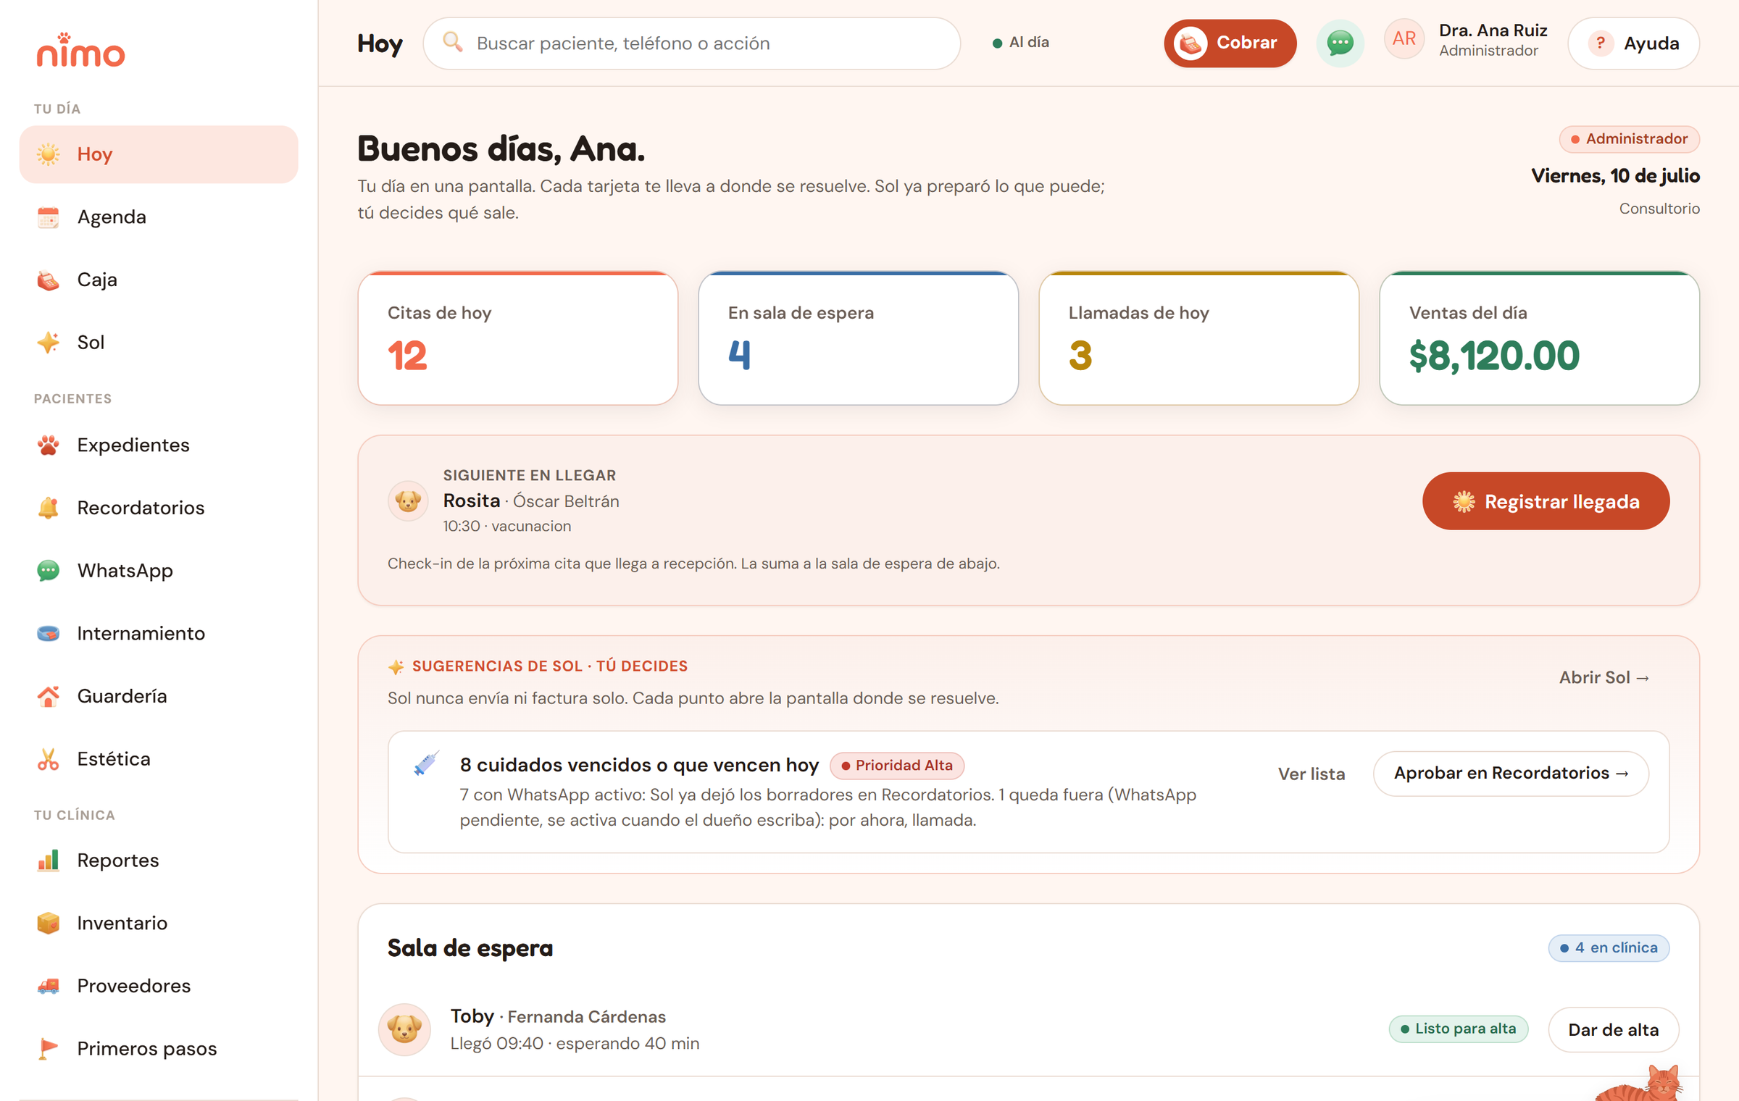This screenshot has width=1739, height=1101.
Task: Click the 4 en clínica badge
Action: (x=1609, y=948)
